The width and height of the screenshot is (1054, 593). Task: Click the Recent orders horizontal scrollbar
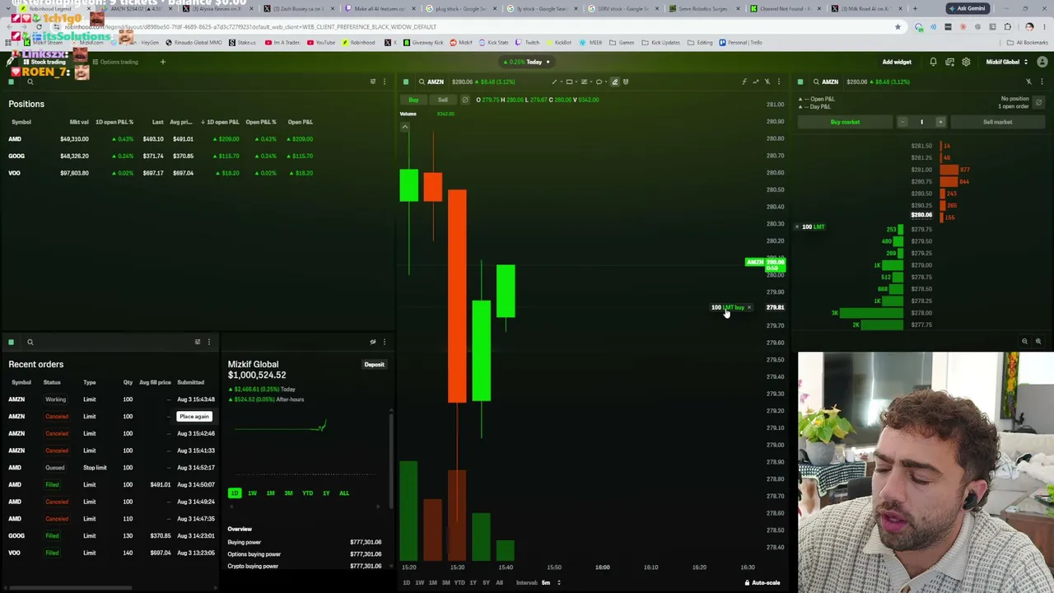[70, 587]
